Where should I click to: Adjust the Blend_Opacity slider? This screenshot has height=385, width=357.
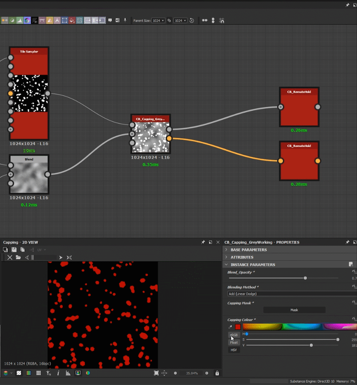(x=305, y=278)
